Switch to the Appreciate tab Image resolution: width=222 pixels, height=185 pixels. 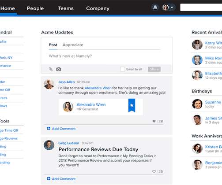point(73,45)
